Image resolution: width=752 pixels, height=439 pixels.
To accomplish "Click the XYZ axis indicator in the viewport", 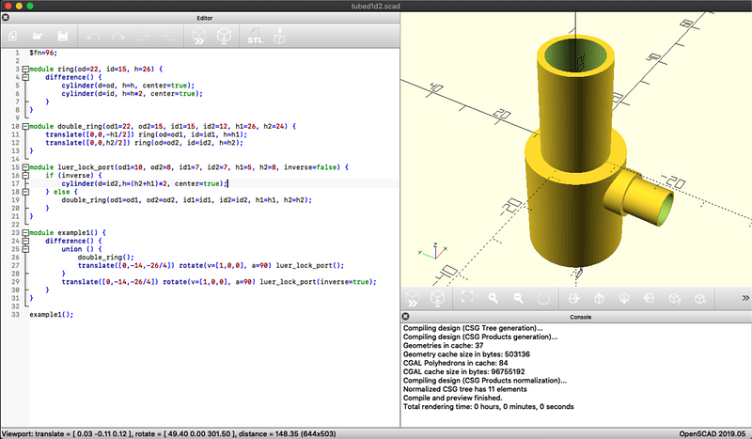I will (x=433, y=251).
